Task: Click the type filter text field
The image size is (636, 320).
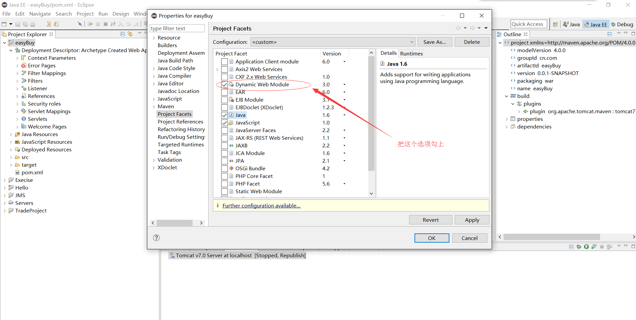Action: click(177, 28)
